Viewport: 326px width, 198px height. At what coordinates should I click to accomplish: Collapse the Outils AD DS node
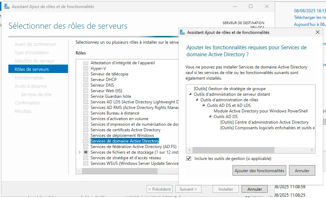pyautogui.click(x=210, y=117)
